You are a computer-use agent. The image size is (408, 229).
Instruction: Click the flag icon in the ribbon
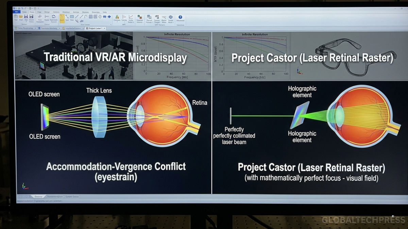[124, 17]
